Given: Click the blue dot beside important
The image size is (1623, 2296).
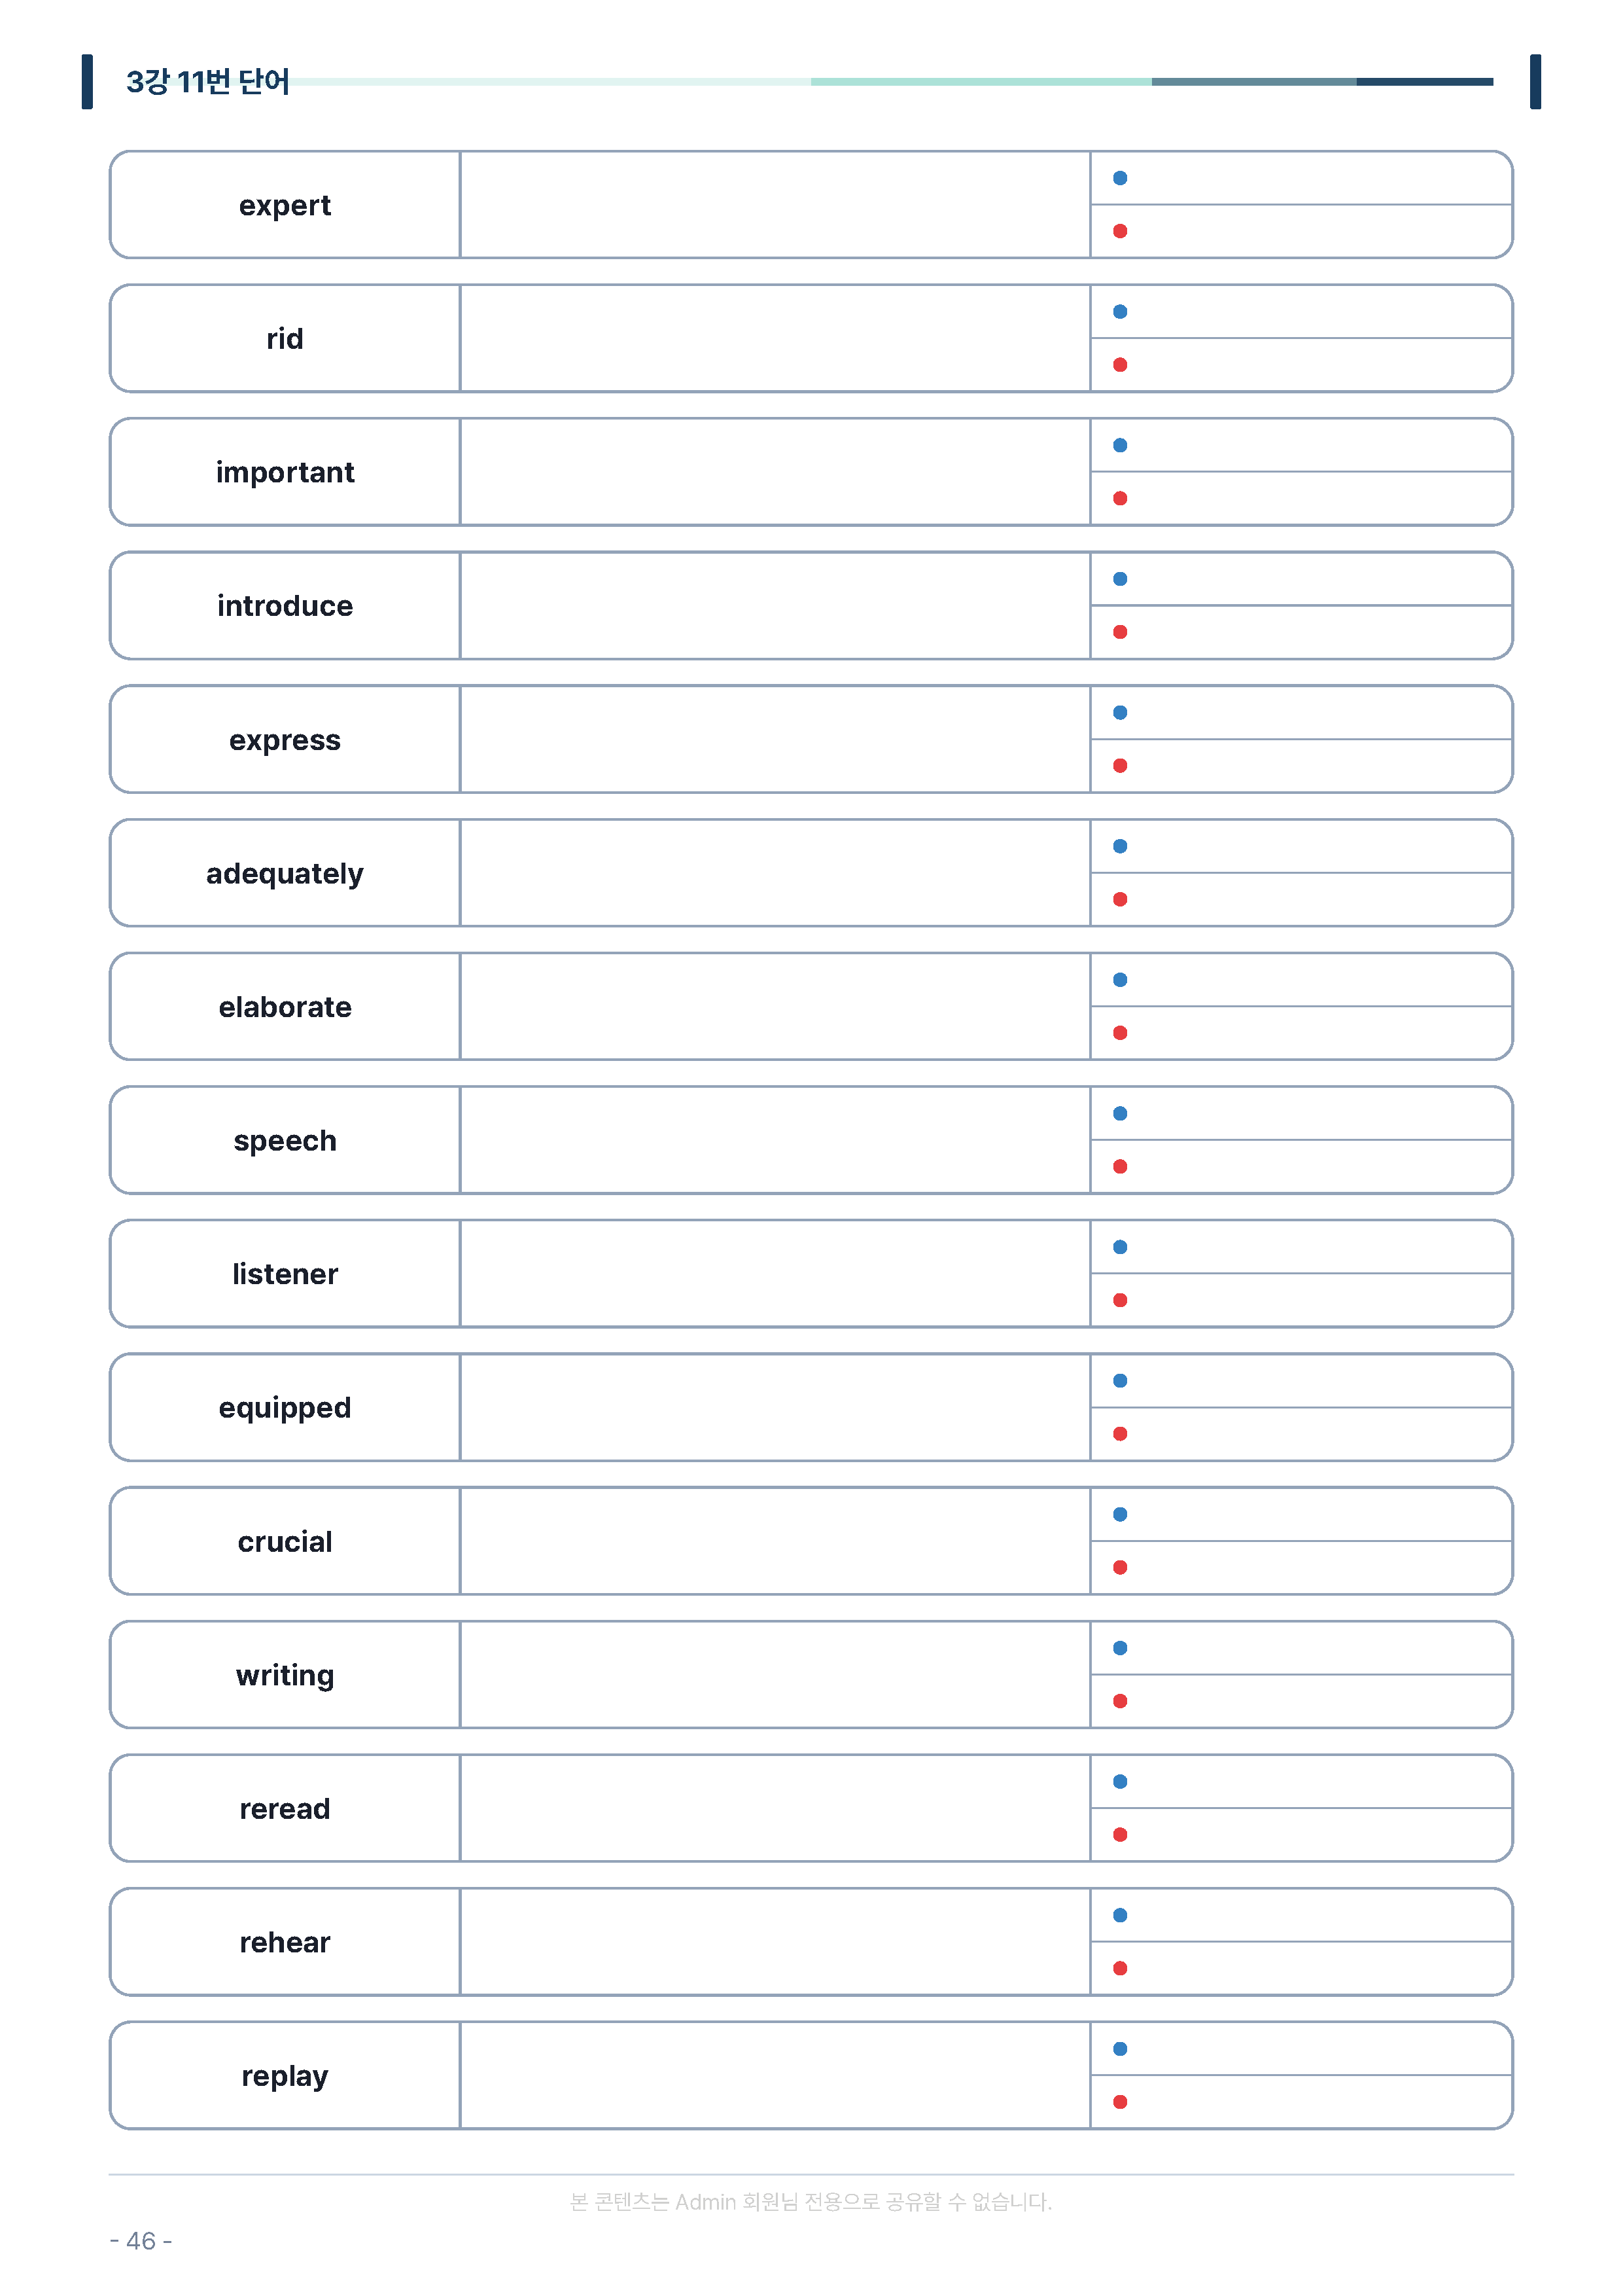Looking at the screenshot, I should pos(1121,445).
